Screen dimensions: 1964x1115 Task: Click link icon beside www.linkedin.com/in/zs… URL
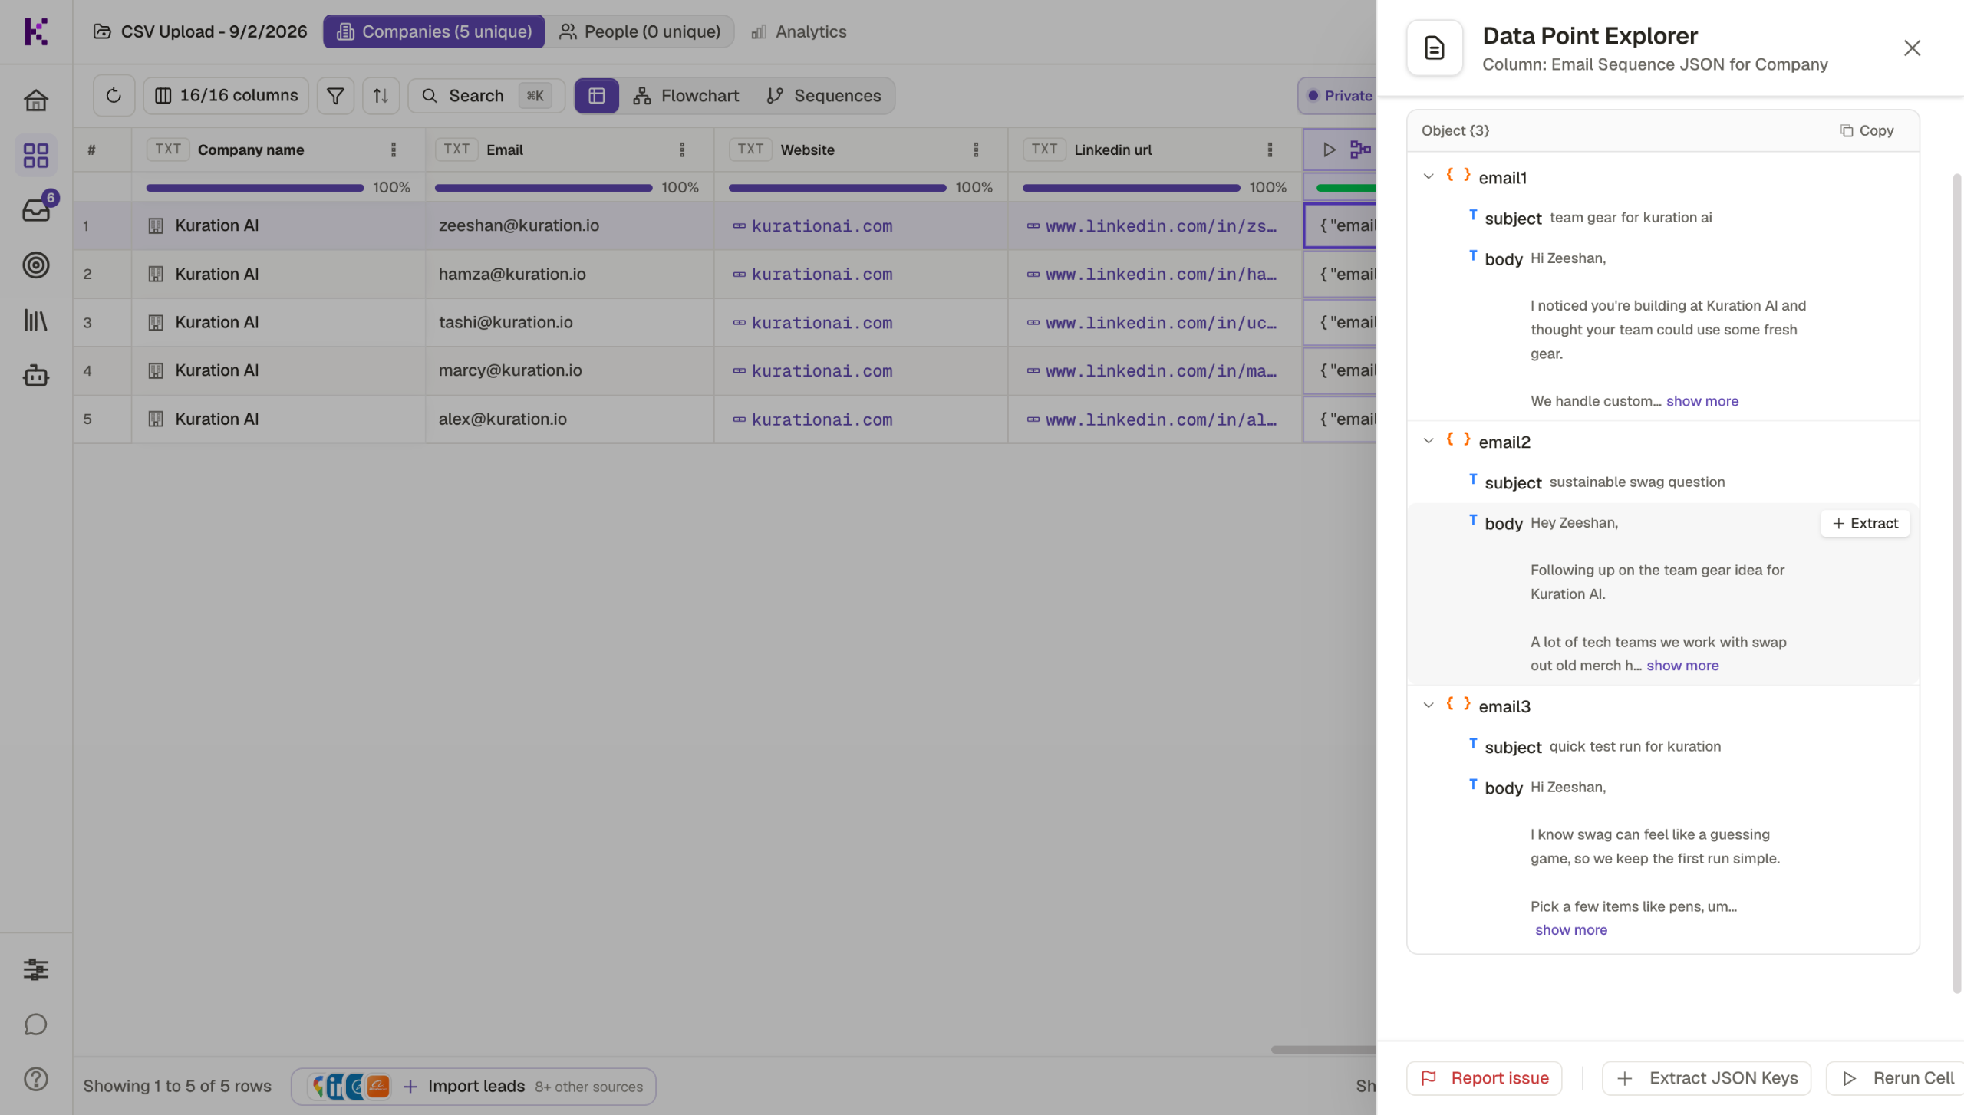coord(1033,225)
